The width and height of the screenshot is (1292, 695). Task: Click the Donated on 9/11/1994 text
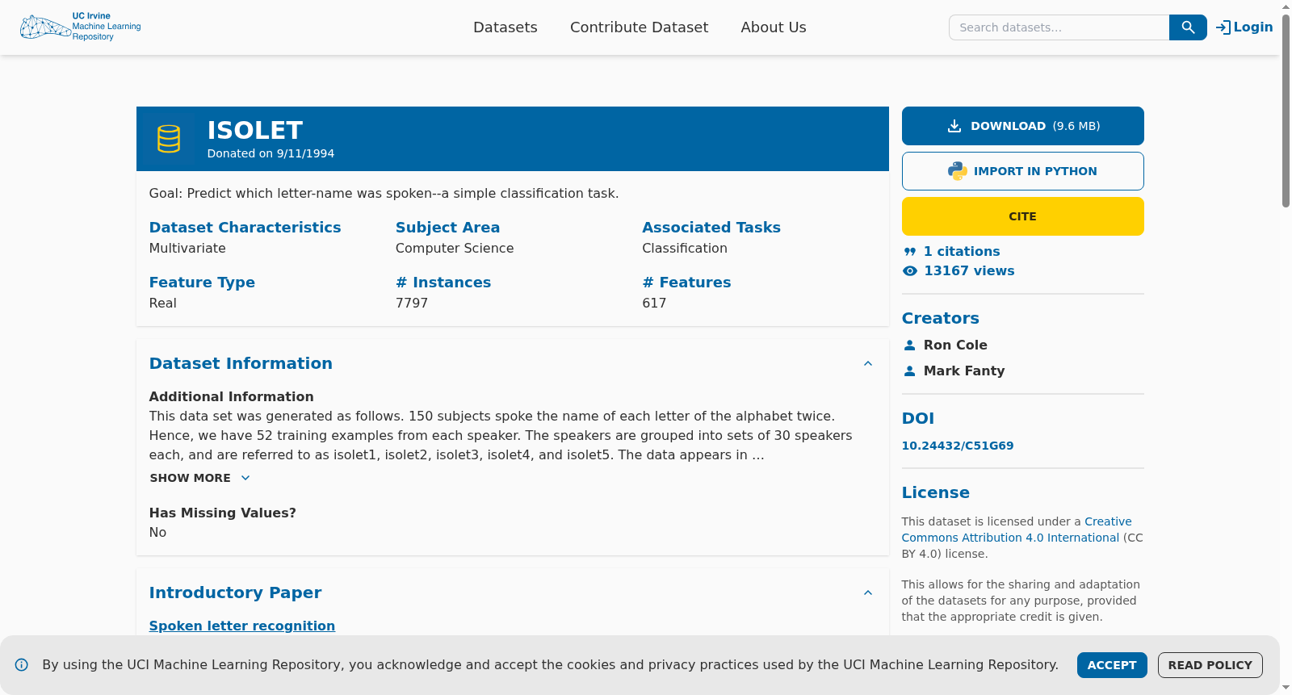pyautogui.click(x=271, y=153)
